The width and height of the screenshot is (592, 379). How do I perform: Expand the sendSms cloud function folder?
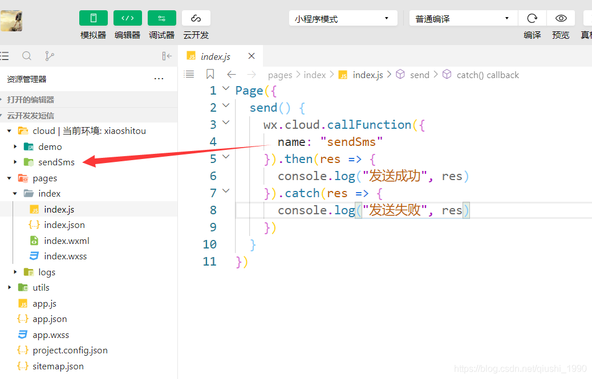click(15, 162)
